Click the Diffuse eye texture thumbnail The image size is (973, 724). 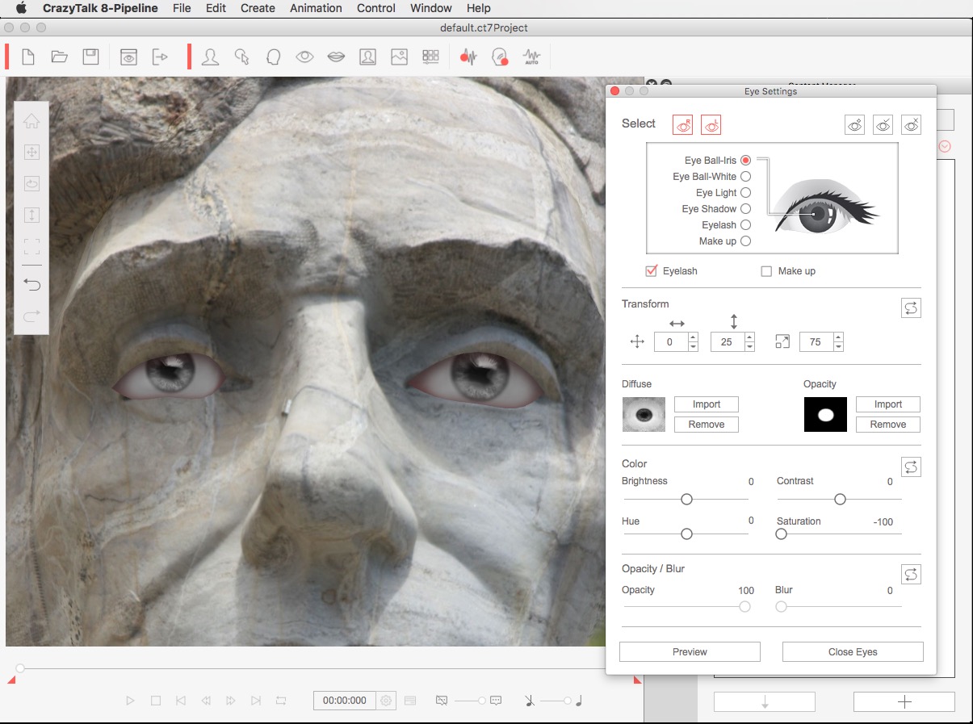pos(644,415)
